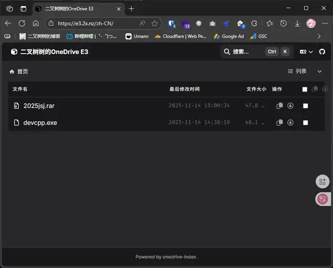Click the home icon in breadcrumb

coord(12,72)
